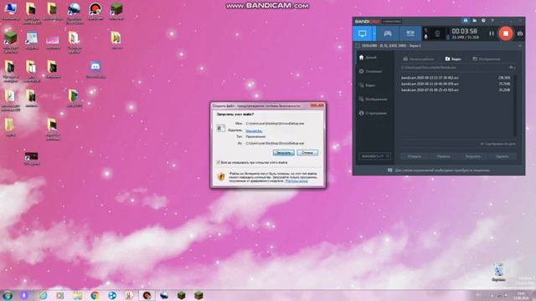Open Bandicam help question mark icon
The height and width of the screenshot is (301, 536).
(492, 21)
